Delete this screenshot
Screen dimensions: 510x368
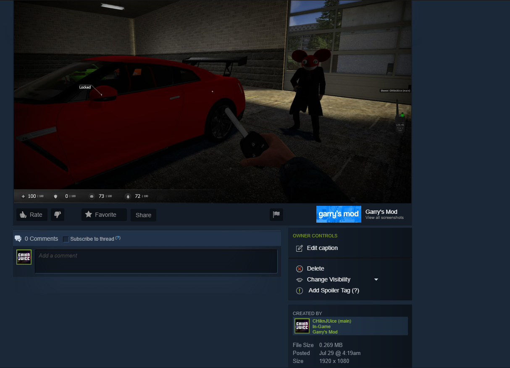[x=315, y=268]
